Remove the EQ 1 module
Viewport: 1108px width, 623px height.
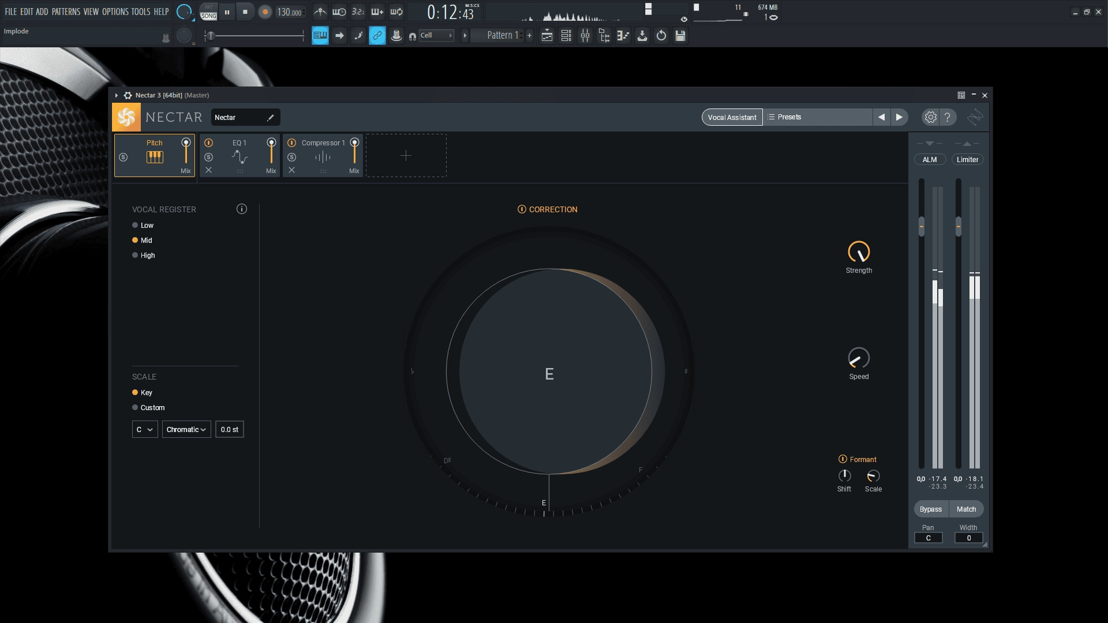click(x=209, y=170)
